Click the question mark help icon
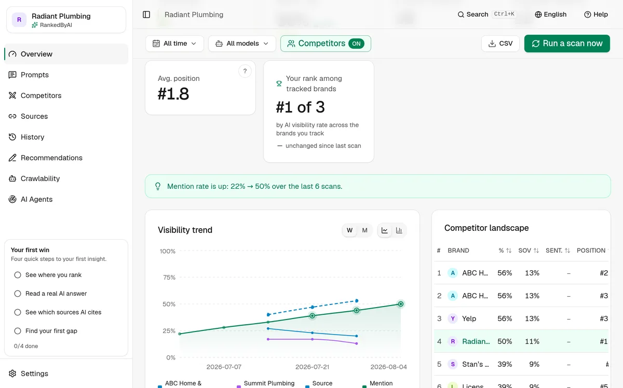623x388 pixels. coord(245,72)
